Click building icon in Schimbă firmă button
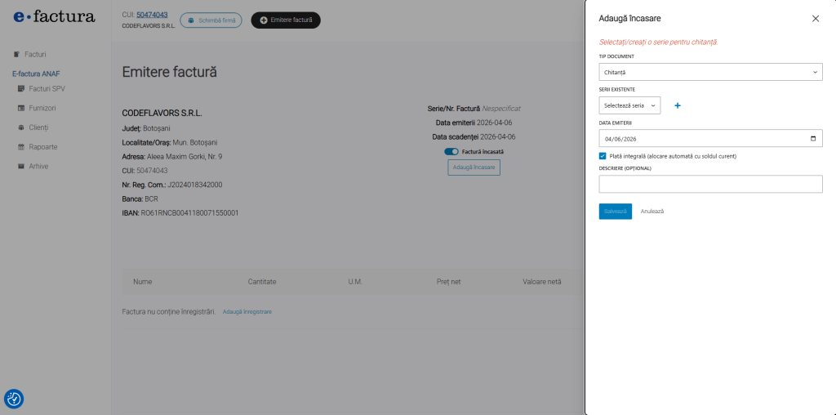 pyautogui.click(x=190, y=20)
